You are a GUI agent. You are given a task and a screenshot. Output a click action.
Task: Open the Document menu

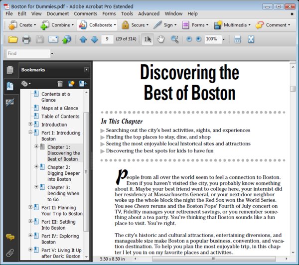pyautogui.click(x=58, y=13)
